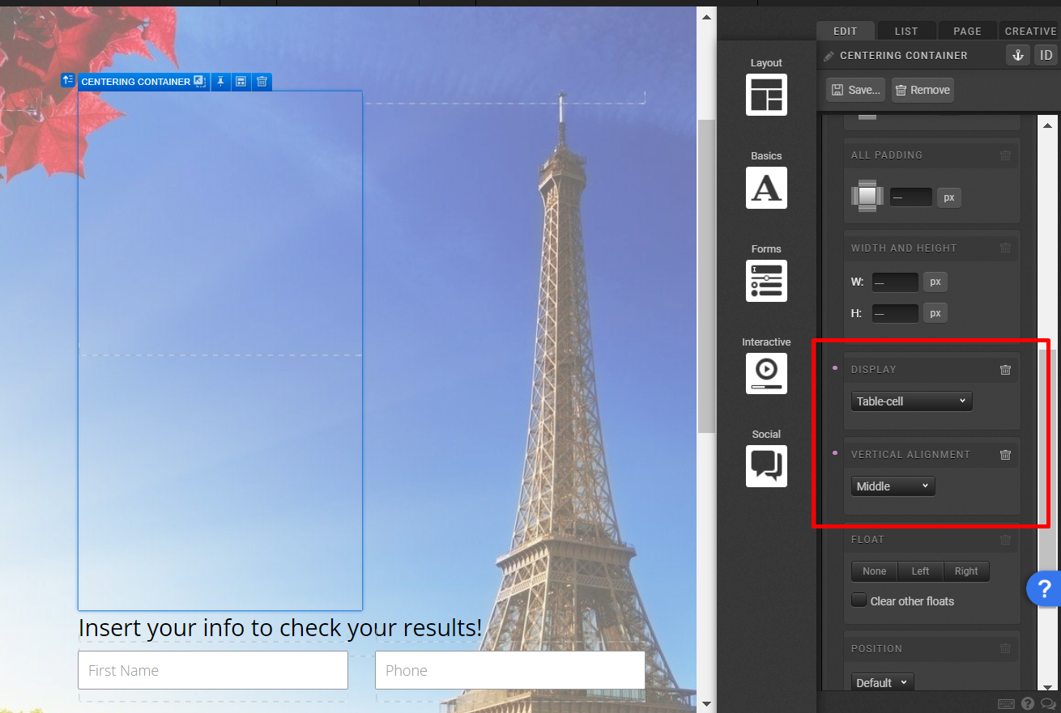Open the Forms elements panel
Image resolution: width=1061 pixels, height=713 pixels.
766,281
